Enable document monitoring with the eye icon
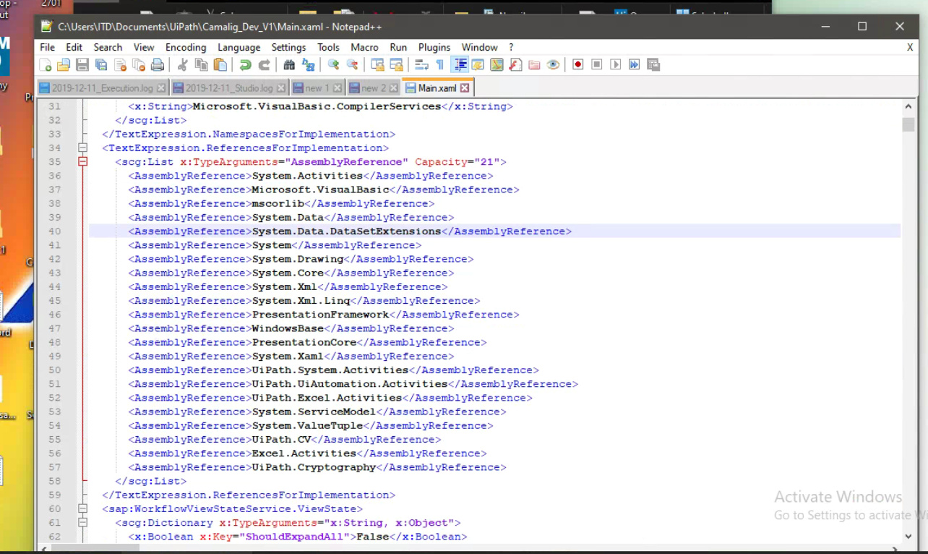 pyautogui.click(x=553, y=64)
